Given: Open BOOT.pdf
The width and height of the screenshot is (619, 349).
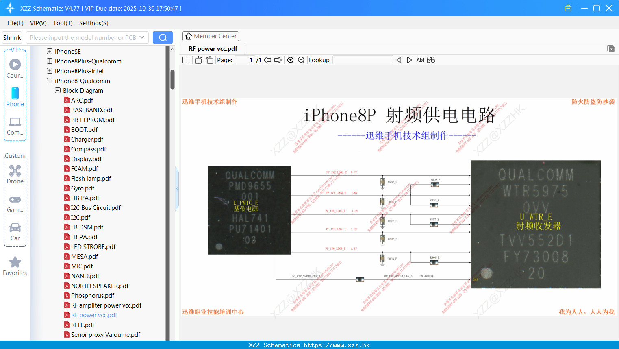Looking at the screenshot, I should pos(84,129).
